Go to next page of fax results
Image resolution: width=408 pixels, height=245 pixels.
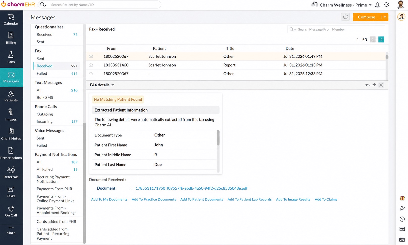click(x=381, y=40)
